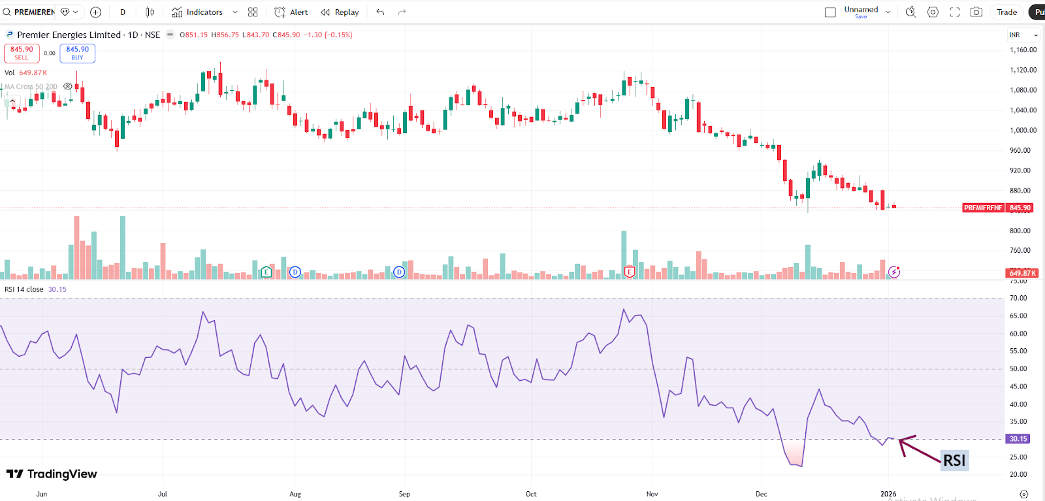Open the candlestick chart type selector
This screenshot has height=501, width=1045.
[x=150, y=12]
